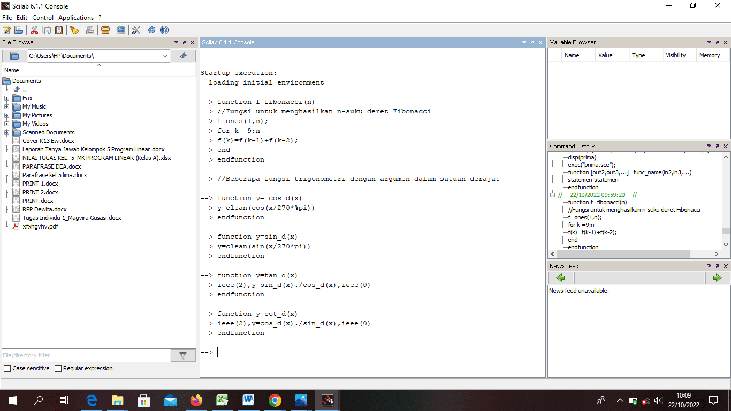Open the Applications menu
This screenshot has height=411, width=731.
[76, 18]
